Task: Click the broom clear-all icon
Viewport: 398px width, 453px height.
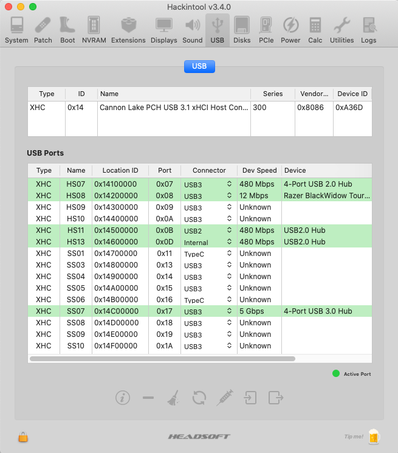Action: click(x=173, y=398)
